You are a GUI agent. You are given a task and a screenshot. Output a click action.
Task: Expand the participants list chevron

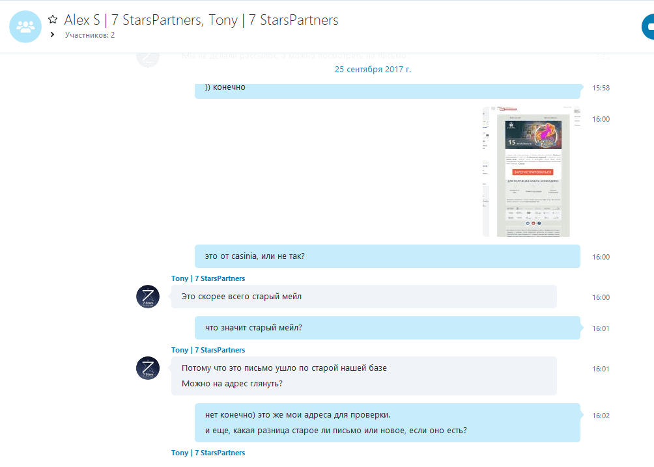click(52, 34)
